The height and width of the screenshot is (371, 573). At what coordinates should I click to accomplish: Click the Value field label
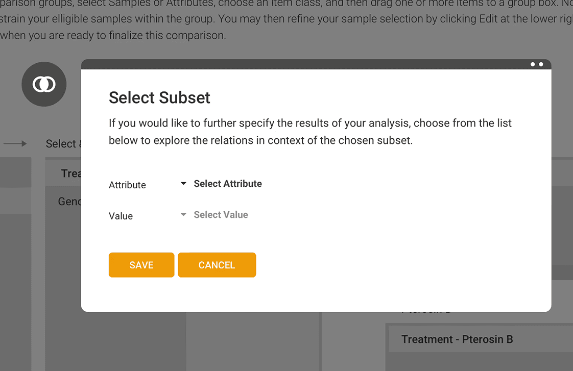click(x=121, y=216)
